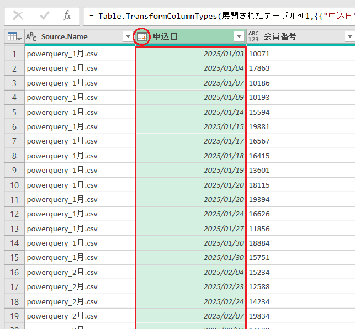This screenshot has height=329, width=355.
Task: Select member number cell 10193
Action: coord(301,98)
